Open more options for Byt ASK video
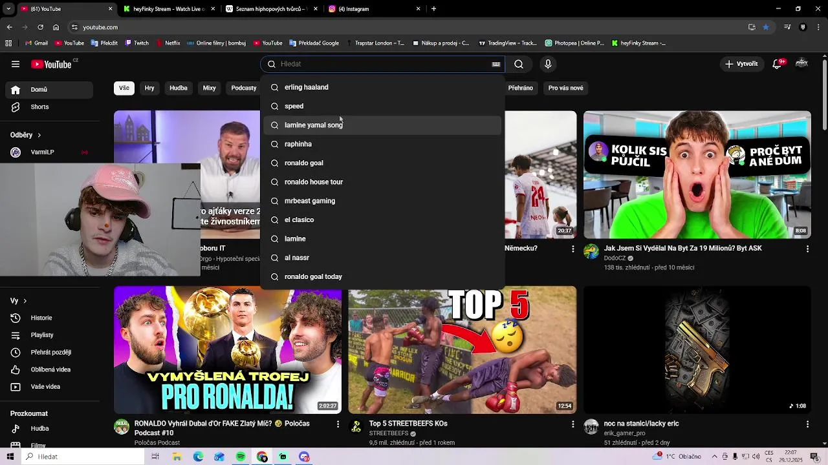The height and width of the screenshot is (465, 828). point(807,249)
